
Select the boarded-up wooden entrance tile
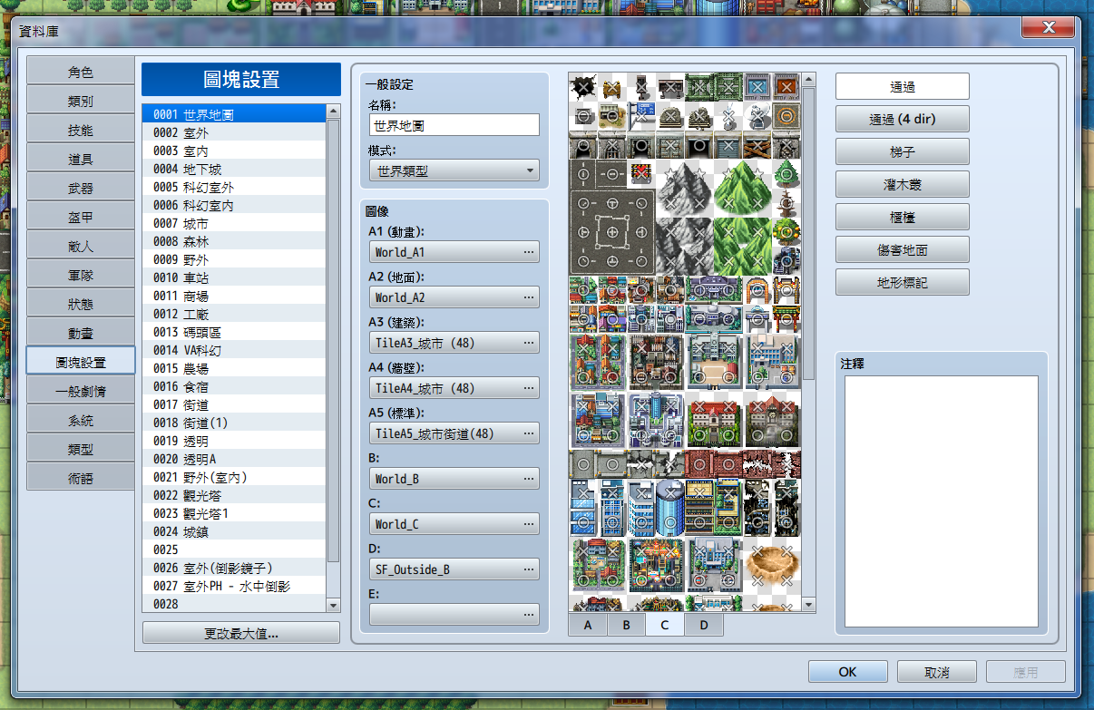[757, 145]
